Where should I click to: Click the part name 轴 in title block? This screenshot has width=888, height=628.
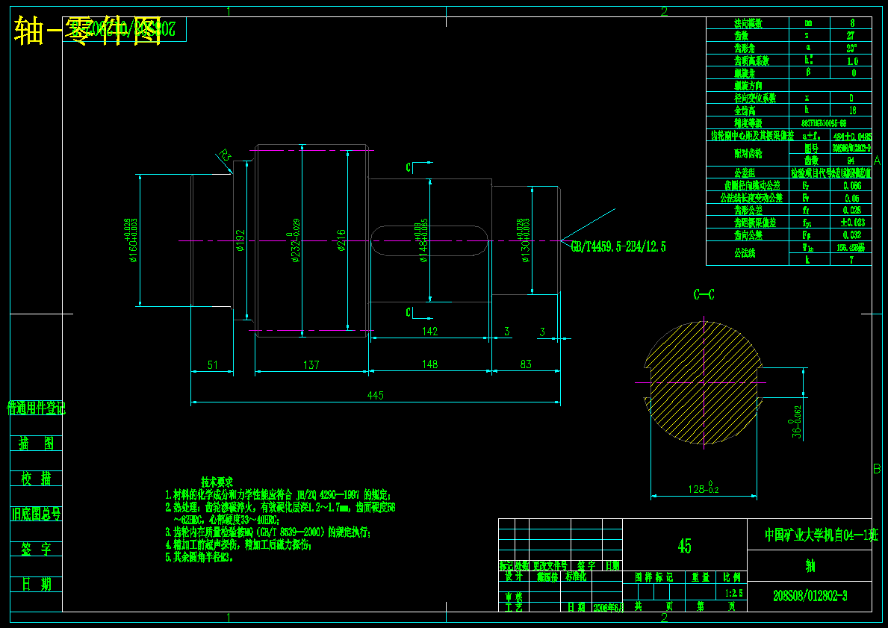(810, 566)
